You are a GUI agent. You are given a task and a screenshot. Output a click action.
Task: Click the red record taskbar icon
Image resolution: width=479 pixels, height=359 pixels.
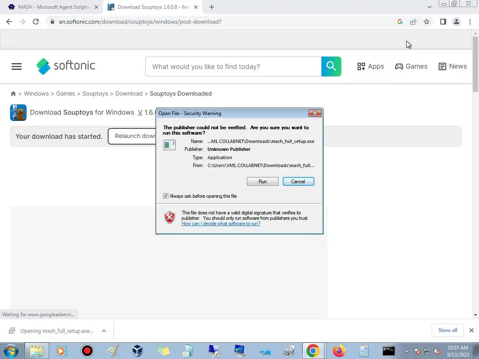87,351
